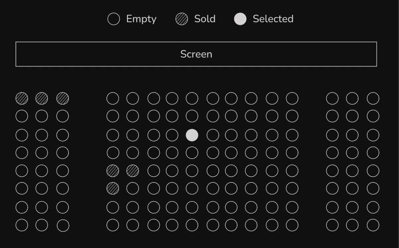
Task: Deselect the currently selected white seat
Action: [x=192, y=135]
